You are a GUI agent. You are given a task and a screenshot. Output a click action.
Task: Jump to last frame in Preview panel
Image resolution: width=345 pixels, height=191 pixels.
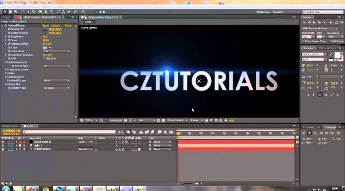(325, 22)
